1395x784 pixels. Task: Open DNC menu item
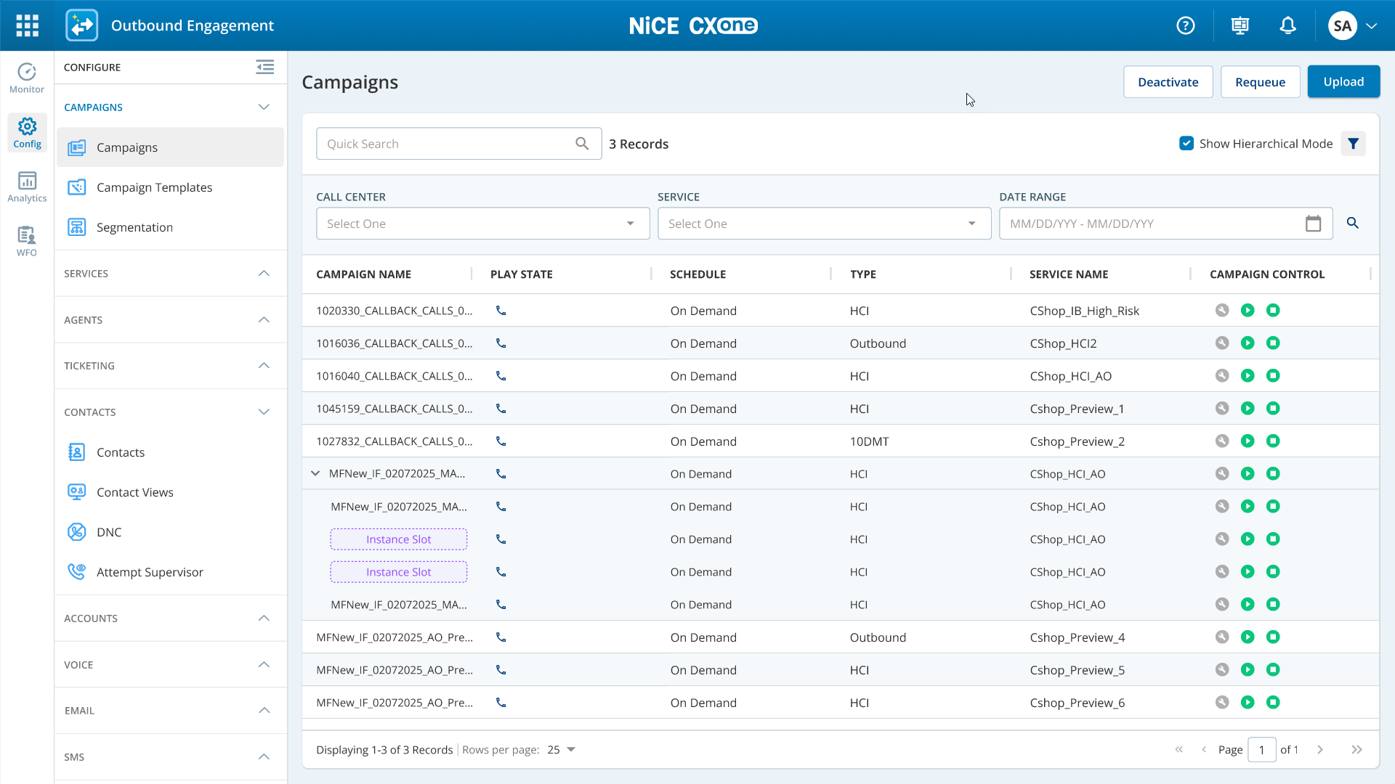[x=171, y=532]
